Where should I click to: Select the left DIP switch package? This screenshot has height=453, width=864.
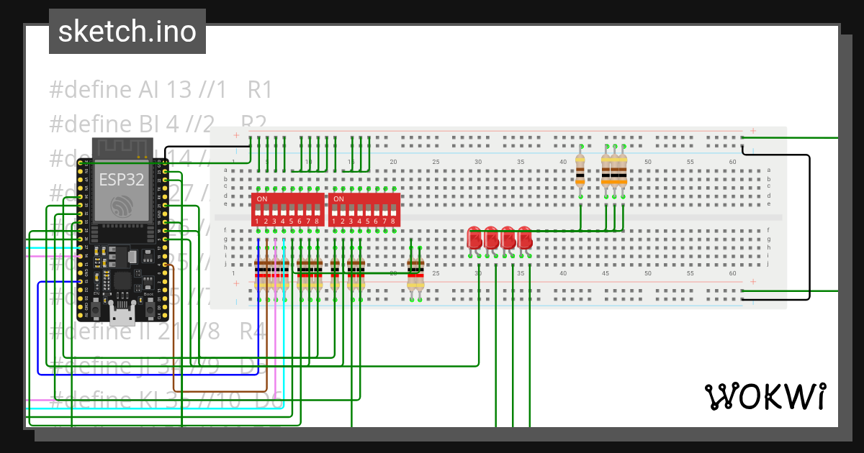pyautogui.click(x=287, y=207)
